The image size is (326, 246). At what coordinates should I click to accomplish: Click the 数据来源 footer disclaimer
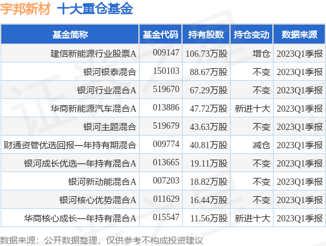[x=102, y=240]
